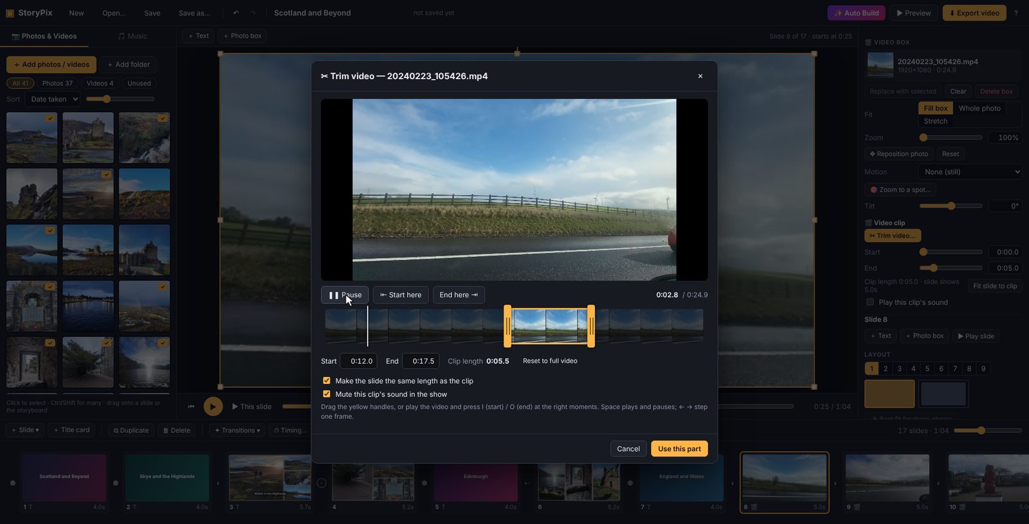This screenshot has width=1029, height=524.
Task: Select the Photos & Videos tab
Action: (44, 36)
